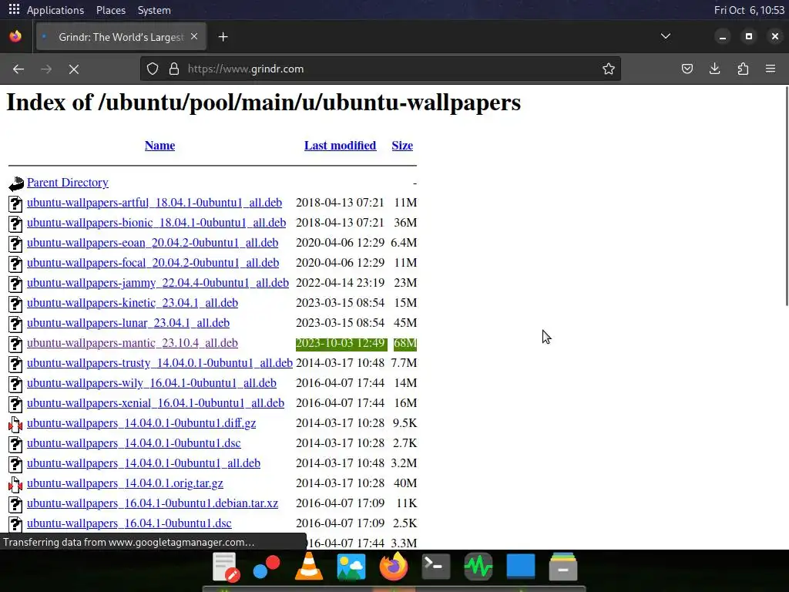This screenshot has width=789, height=592.
Task: Open system monitor from dock
Action: pyautogui.click(x=478, y=567)
